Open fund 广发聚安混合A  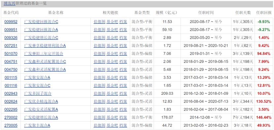click(37, 78)
